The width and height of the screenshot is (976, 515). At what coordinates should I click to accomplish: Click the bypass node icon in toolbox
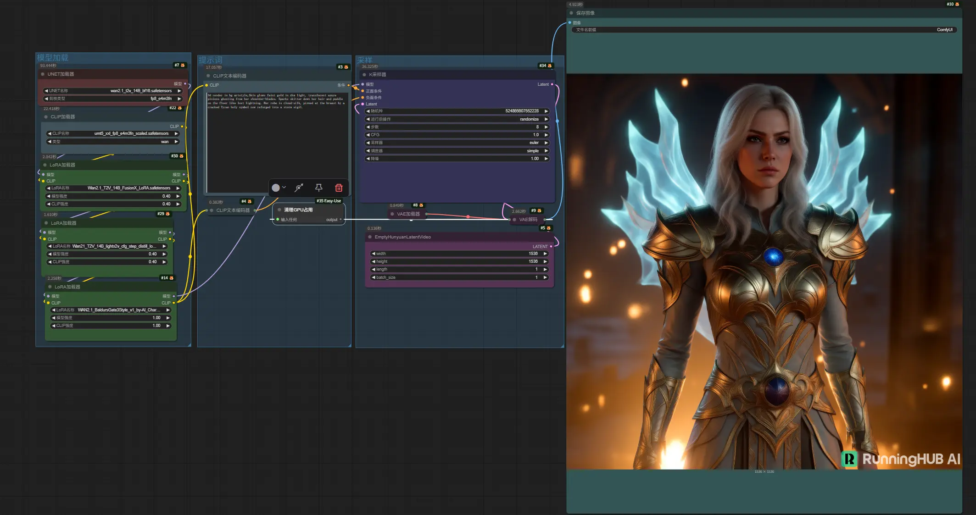(x=299, y=188)
